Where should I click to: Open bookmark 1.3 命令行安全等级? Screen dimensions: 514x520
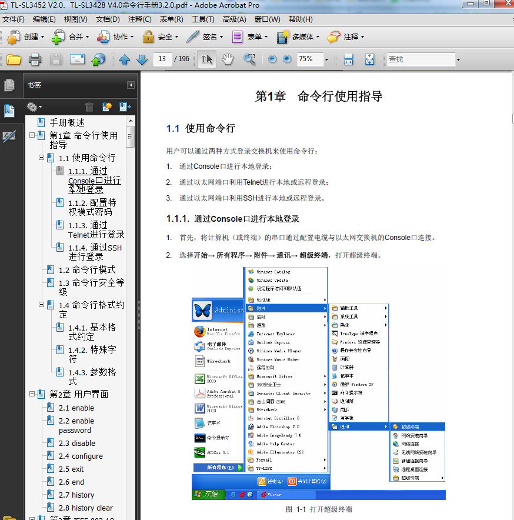(92, 287)
